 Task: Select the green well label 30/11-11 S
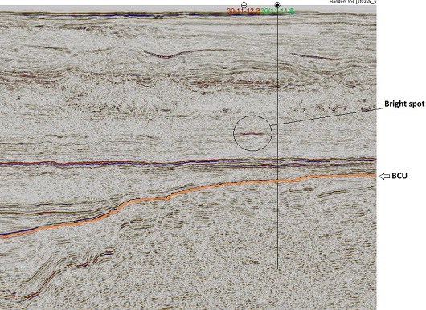(277, 11)
